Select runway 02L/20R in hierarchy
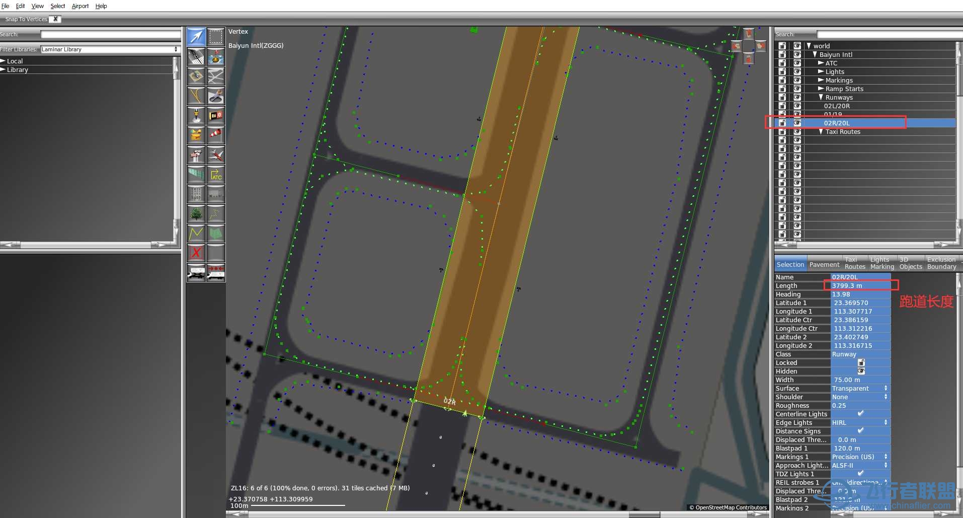This screenshot has width=963, height=518. [x=836, y=106]
